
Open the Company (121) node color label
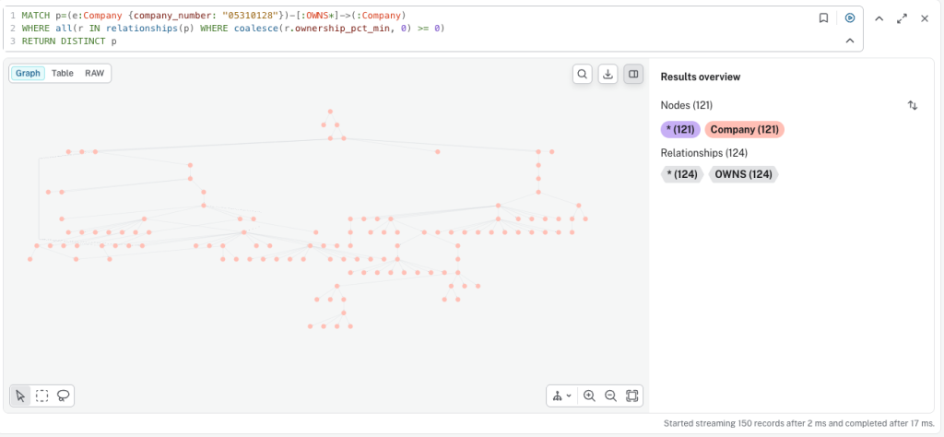[x=745, y=129]
